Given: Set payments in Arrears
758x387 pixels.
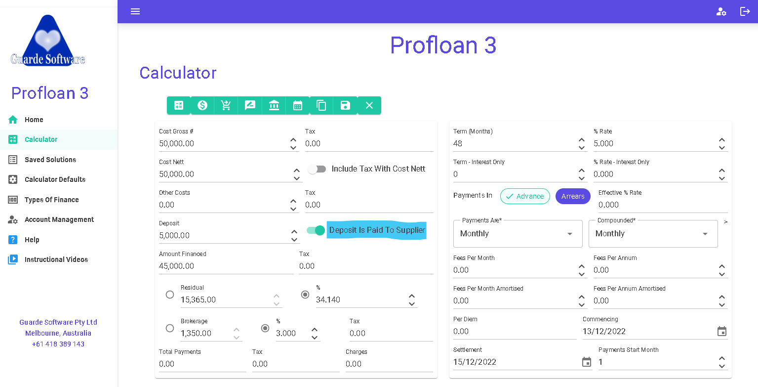Looking at the screenshot, I should 573,196.
